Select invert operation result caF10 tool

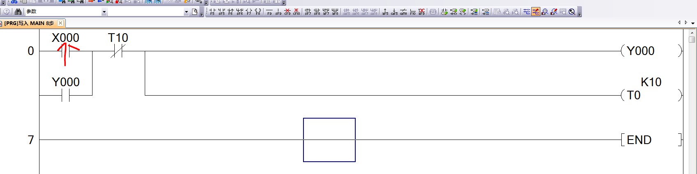tap(403, 12)
